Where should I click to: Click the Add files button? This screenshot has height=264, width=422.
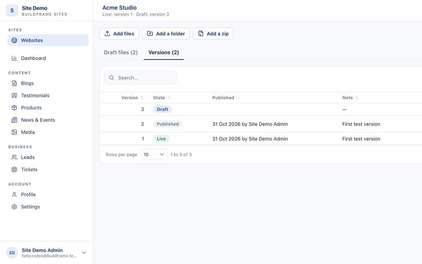coord(119,33)
